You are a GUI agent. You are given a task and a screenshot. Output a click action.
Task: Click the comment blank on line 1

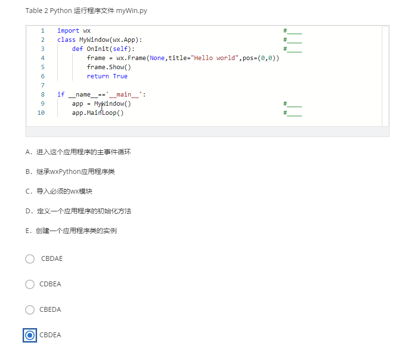(x=292, y=31)
